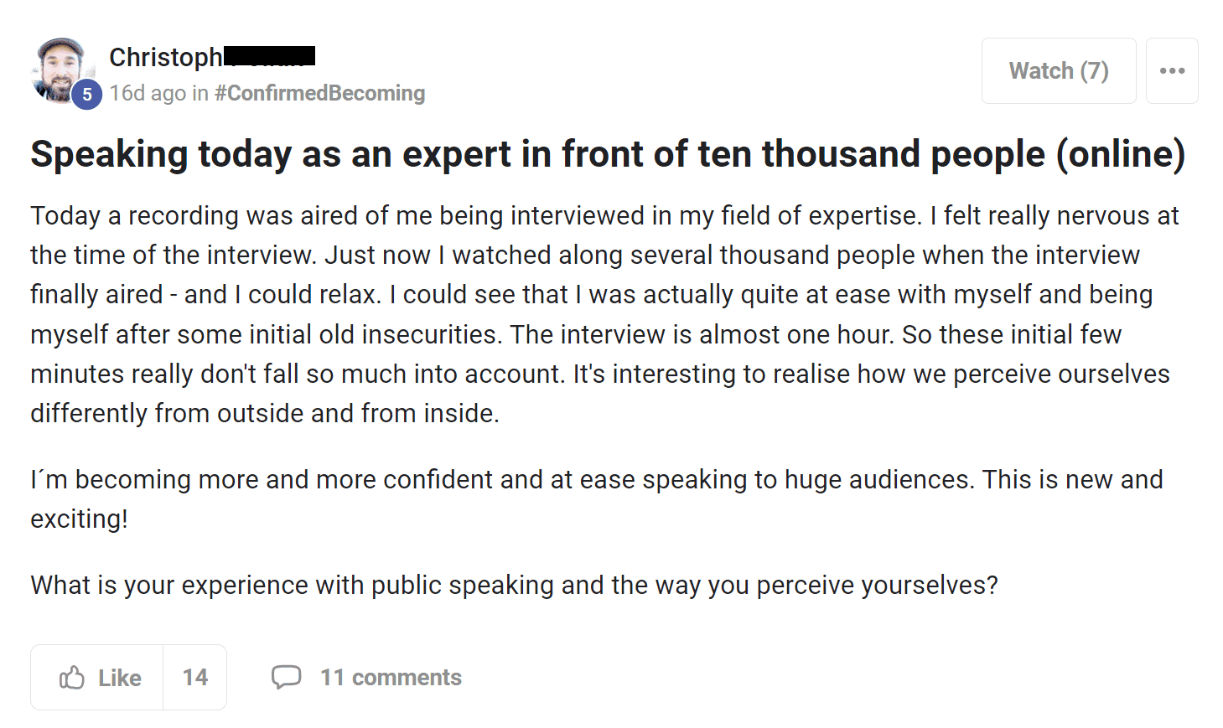
Task: Click the Like label text
Action: pyautogui.click(x=120, y=678)
